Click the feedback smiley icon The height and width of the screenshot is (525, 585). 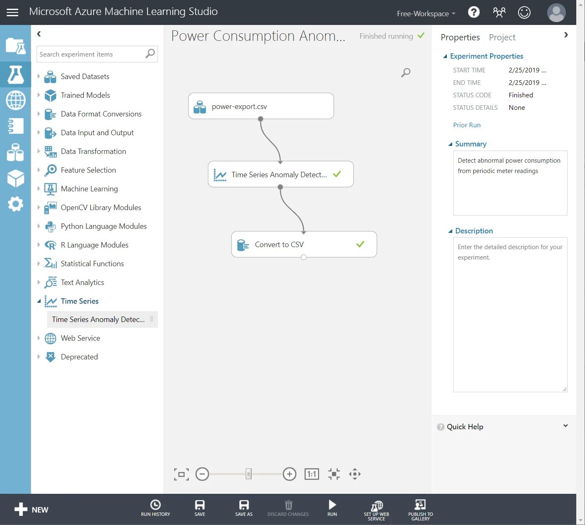click(x=524, y=12)
